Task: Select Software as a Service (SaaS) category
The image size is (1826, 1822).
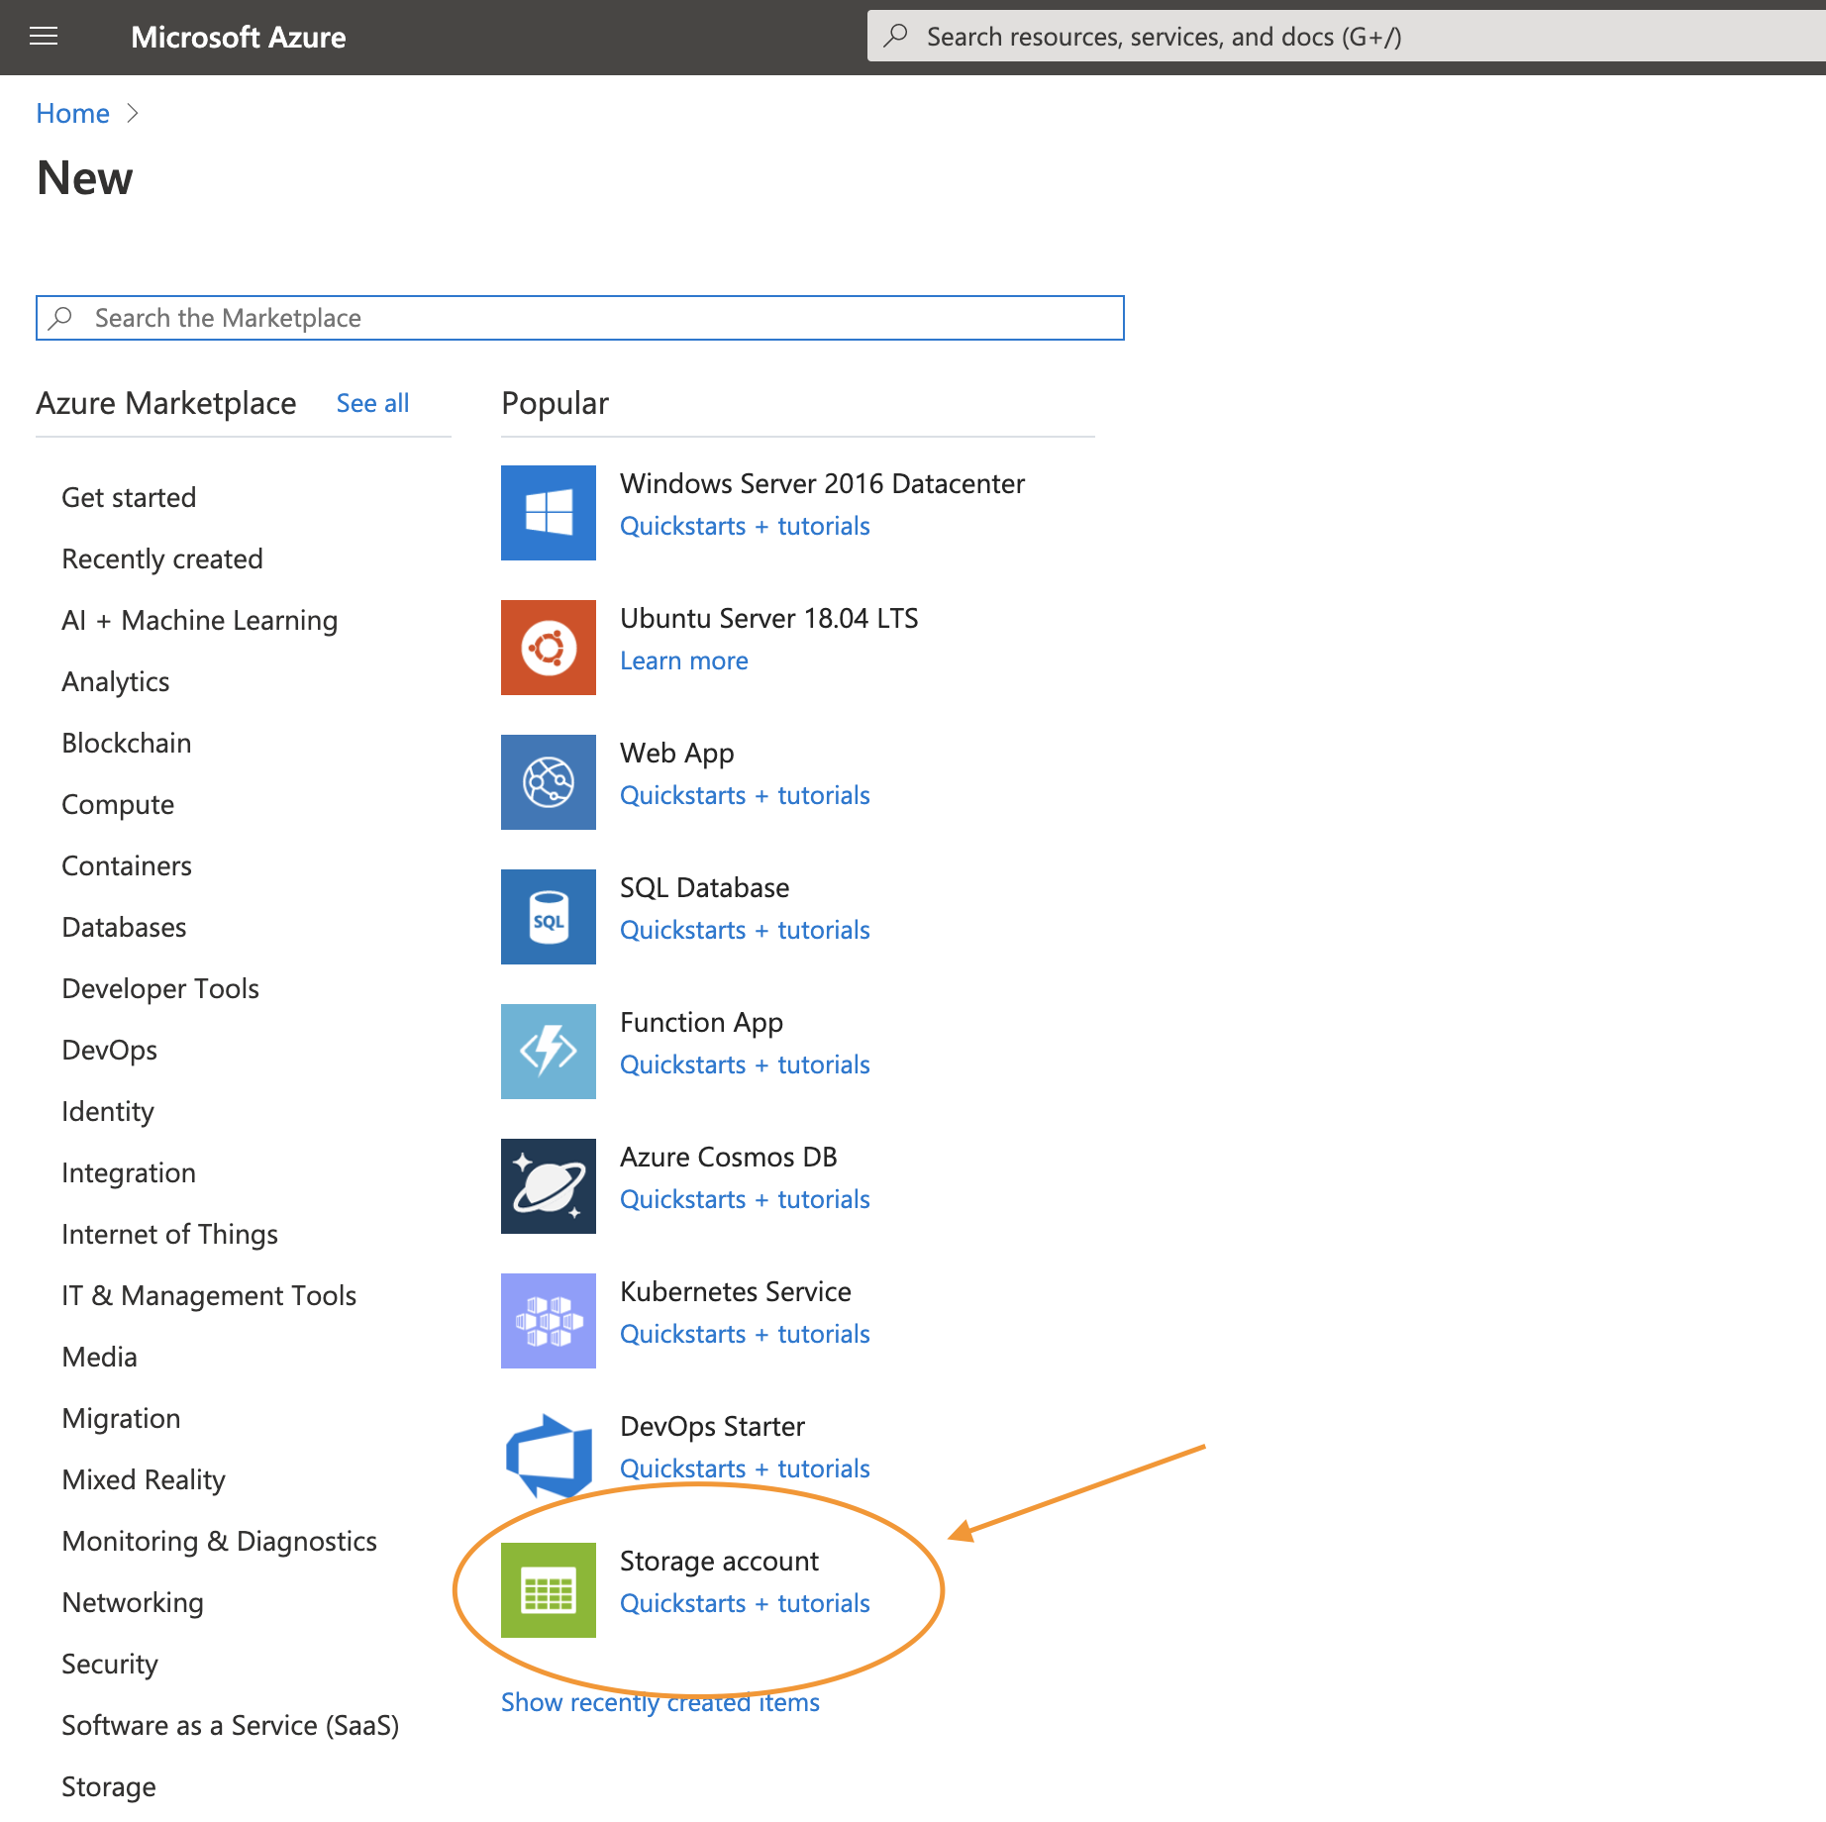Action: coord(231,1725)
